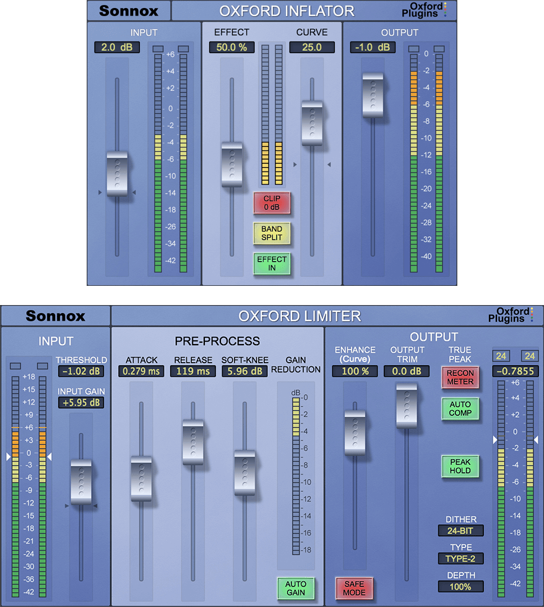Viewport: 544px width, 607px height.
Task: Click the EFFECT value display showing 50.0 %
Action: pyautogui.click(x=231, y=46)
